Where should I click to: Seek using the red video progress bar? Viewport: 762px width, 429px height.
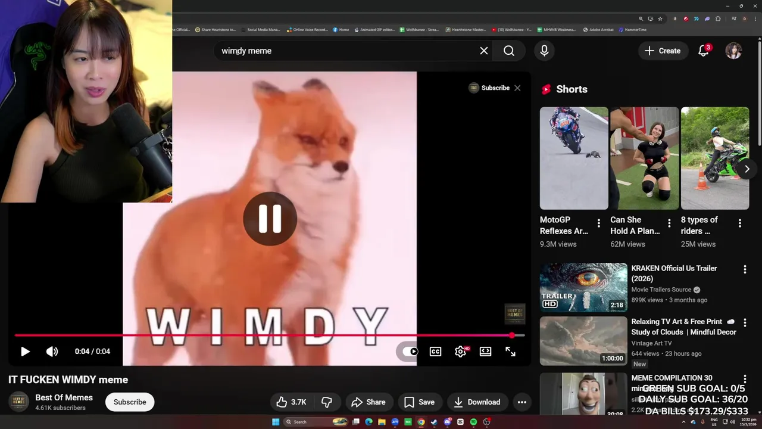pos(270,335)
